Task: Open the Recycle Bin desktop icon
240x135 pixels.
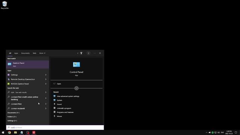Action: pyautogui.click(x=5, y=5)
